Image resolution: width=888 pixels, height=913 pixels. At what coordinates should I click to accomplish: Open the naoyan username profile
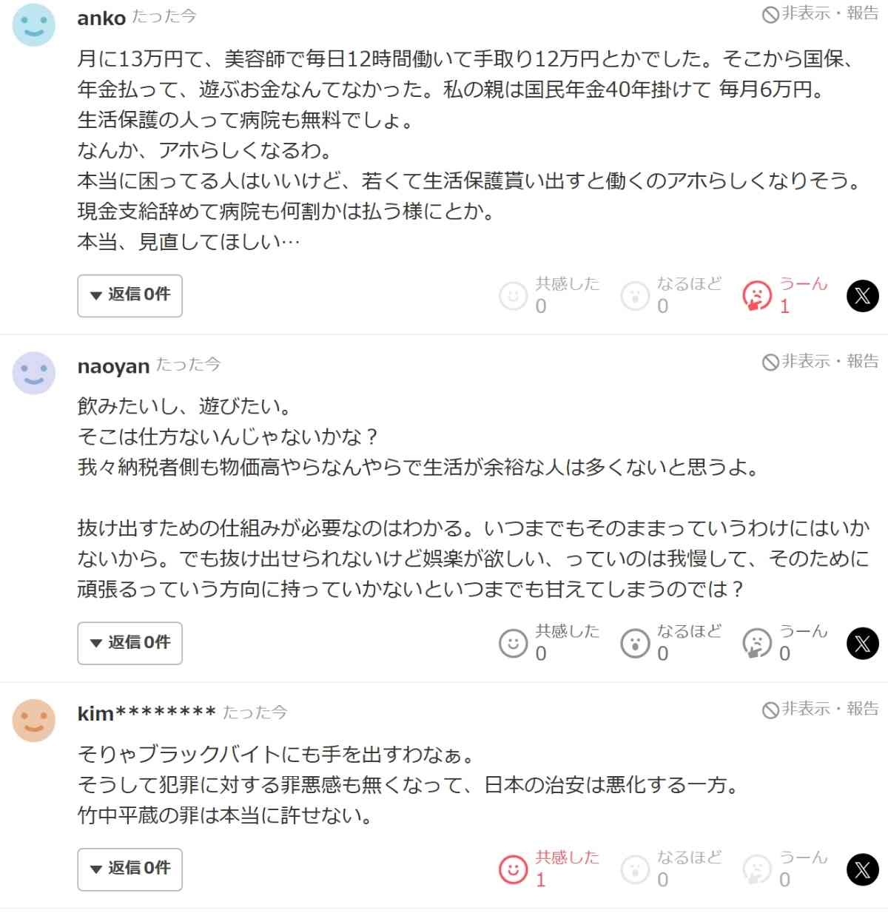[113, 366]
